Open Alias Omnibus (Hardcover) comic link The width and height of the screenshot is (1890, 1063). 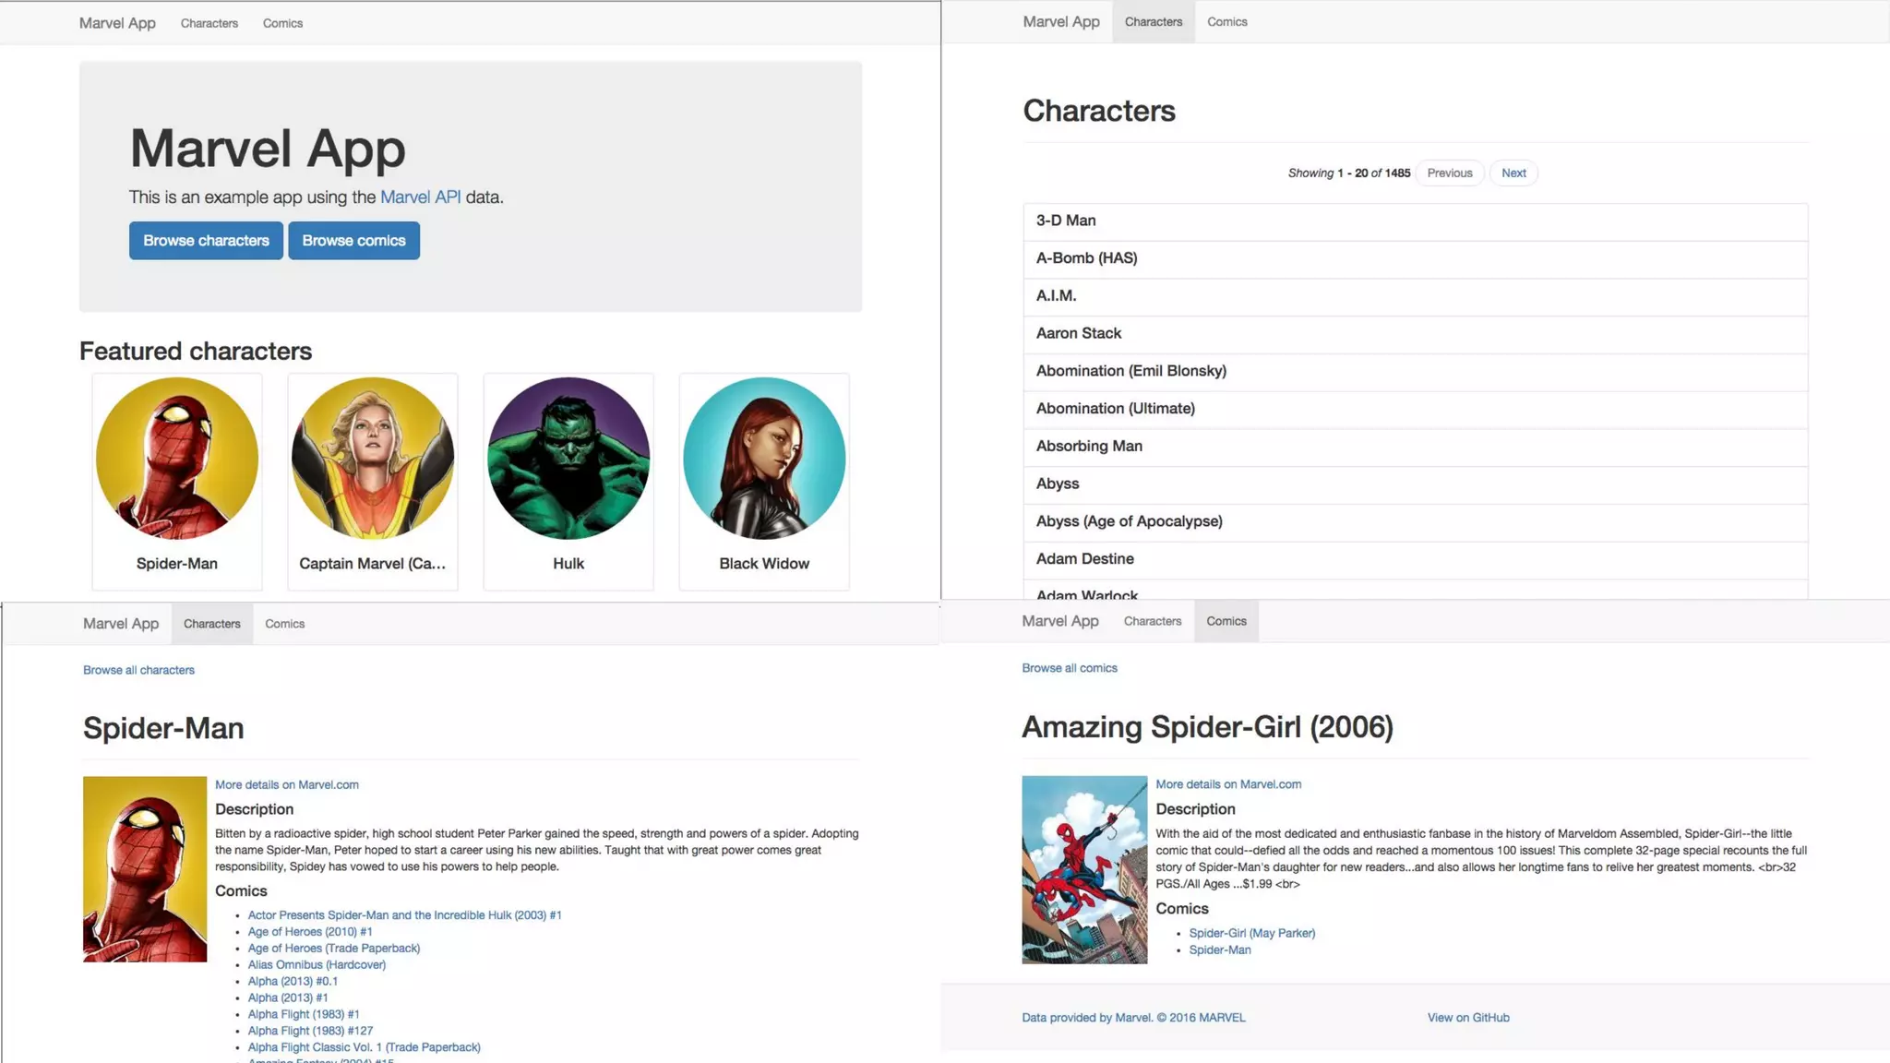317,964
